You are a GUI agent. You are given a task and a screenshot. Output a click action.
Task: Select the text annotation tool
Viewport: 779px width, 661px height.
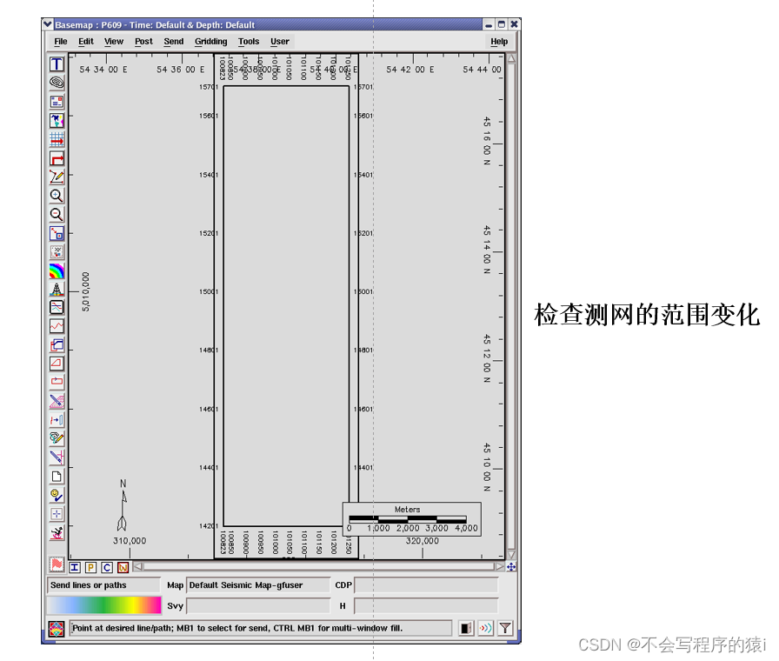coord(57,64)
